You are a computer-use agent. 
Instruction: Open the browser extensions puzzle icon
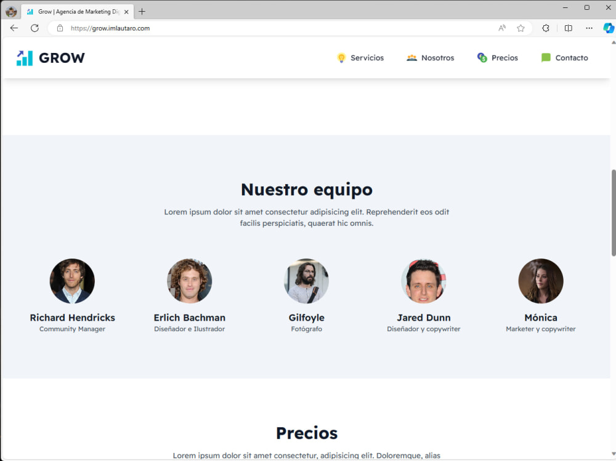(x=546, y=28)
